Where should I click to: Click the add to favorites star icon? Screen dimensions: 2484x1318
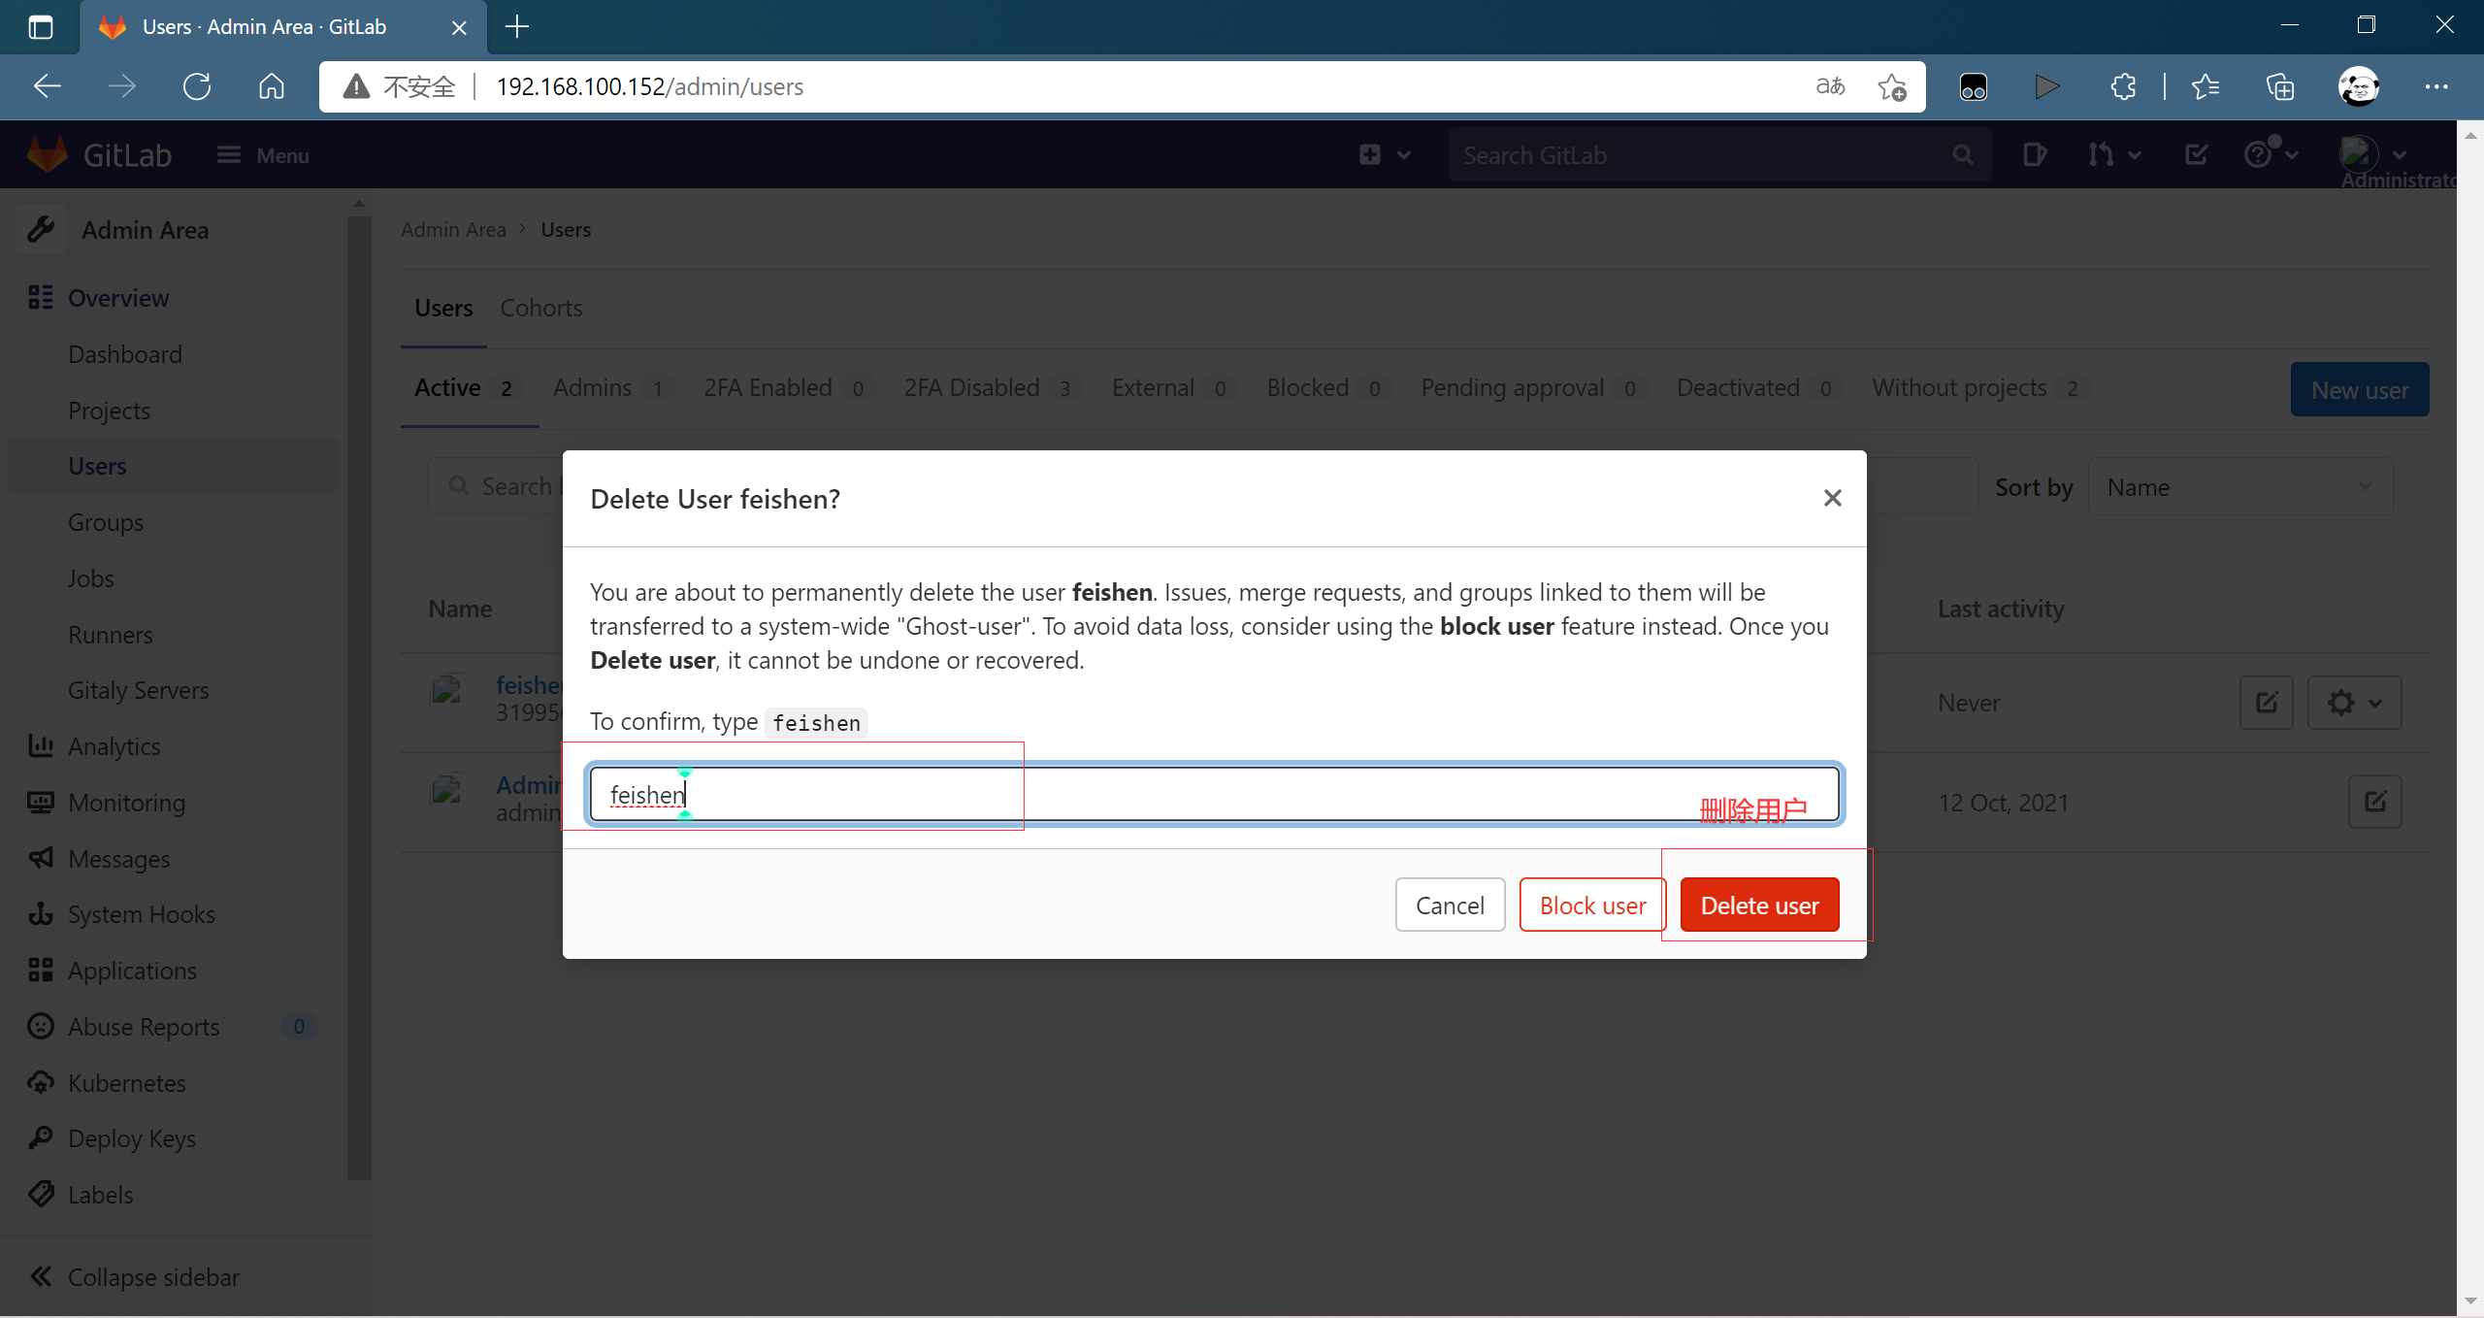click(1891, 86)
